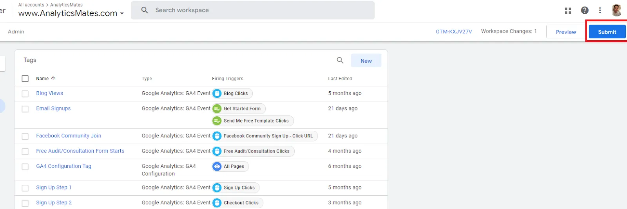Viewport: 627px width, 209px height.
Task: Click the Get Started Form trigger label
Action: (242, 109)
